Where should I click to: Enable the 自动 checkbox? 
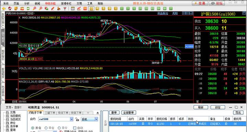pyautogui.click(x=75, y=128)
